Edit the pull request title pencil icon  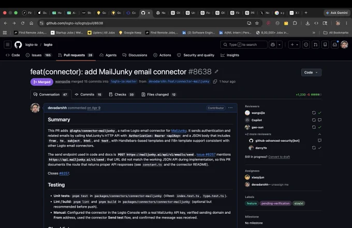(216, 72)
